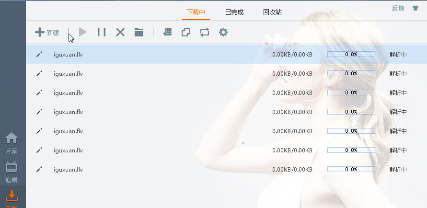427x208 pixels.
Task: Click the sort order list icon
Action: 167,32
